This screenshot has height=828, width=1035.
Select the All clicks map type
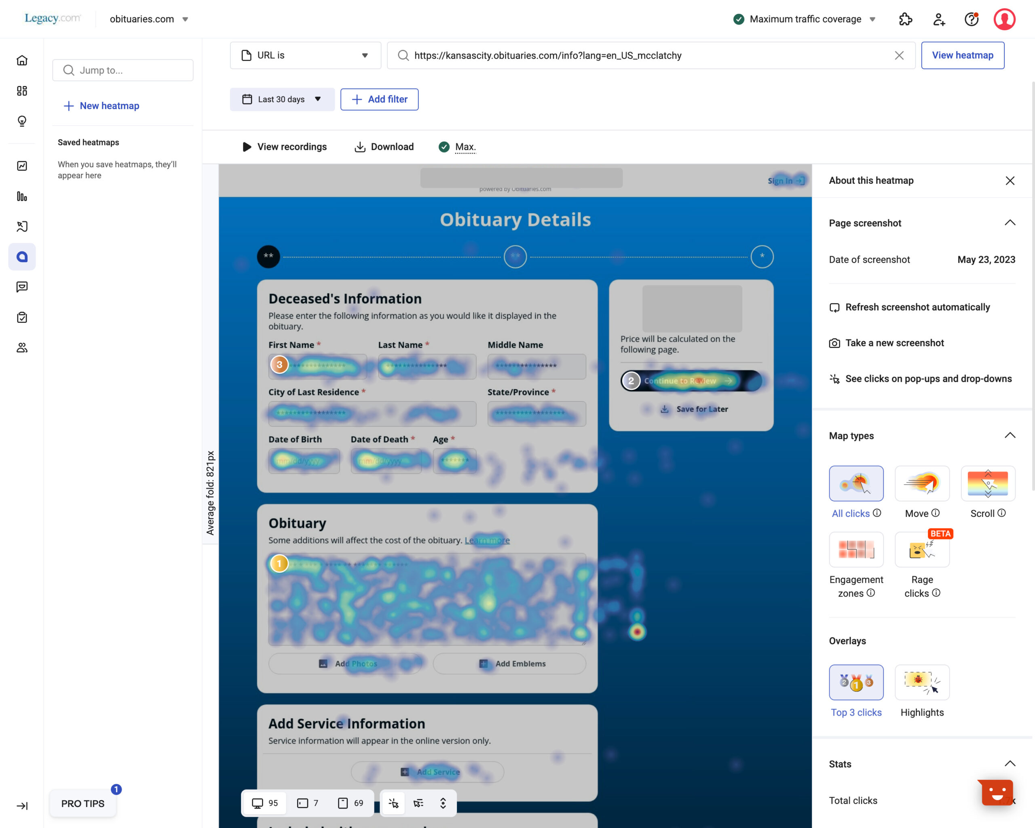[x=856, y=484]
